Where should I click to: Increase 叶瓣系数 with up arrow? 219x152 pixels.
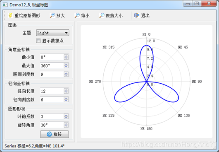click(66, 115)
